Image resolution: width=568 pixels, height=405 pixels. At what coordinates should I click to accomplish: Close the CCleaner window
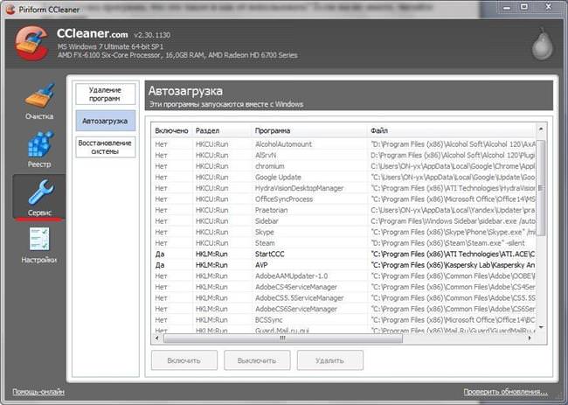[549, 7]
